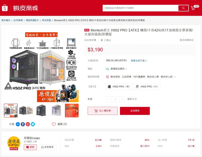Open the shopping cart icon
Image resolution: width=202 pixels, height=157 pixels.
pyautogui.click(x=193, y=8)
